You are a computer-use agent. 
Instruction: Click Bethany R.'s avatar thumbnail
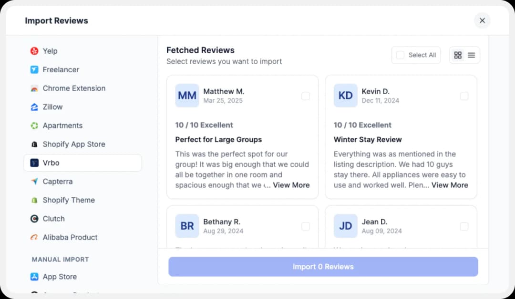click(187, 226)
